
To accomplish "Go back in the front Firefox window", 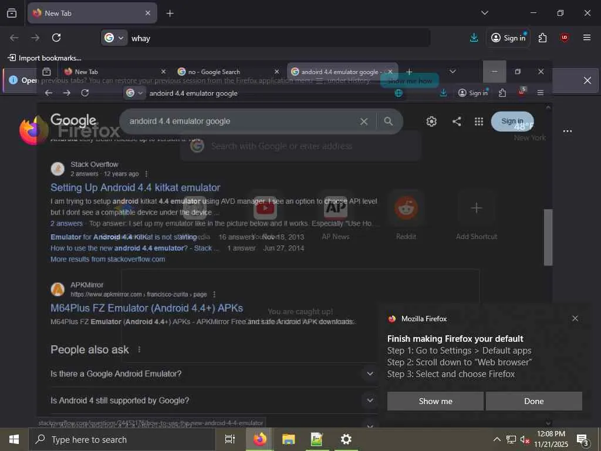I will 48,93.
